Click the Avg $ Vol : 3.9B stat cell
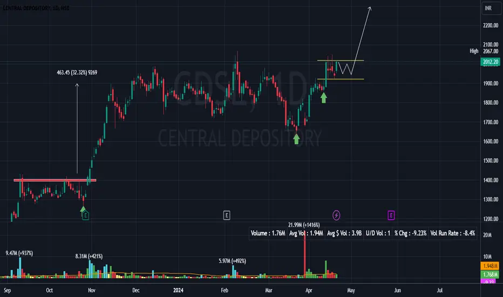503x297 pixels. 344,233
